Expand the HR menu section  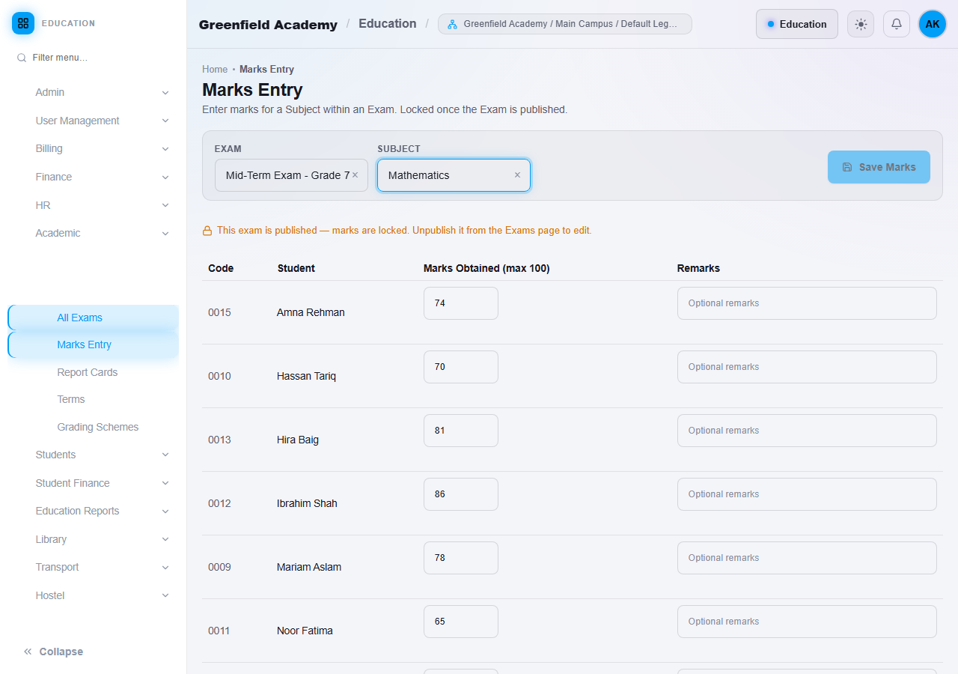pyautogui.click(x=101, y=205)
